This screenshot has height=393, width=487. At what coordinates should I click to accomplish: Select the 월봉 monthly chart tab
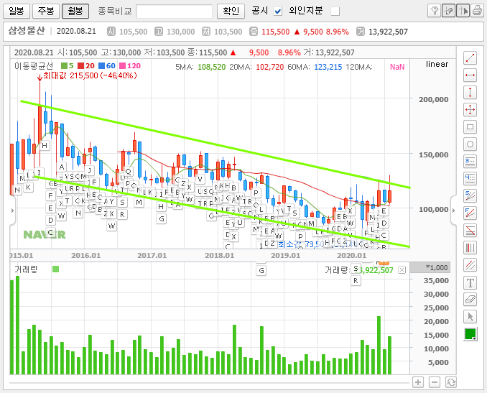click(75, 11)
